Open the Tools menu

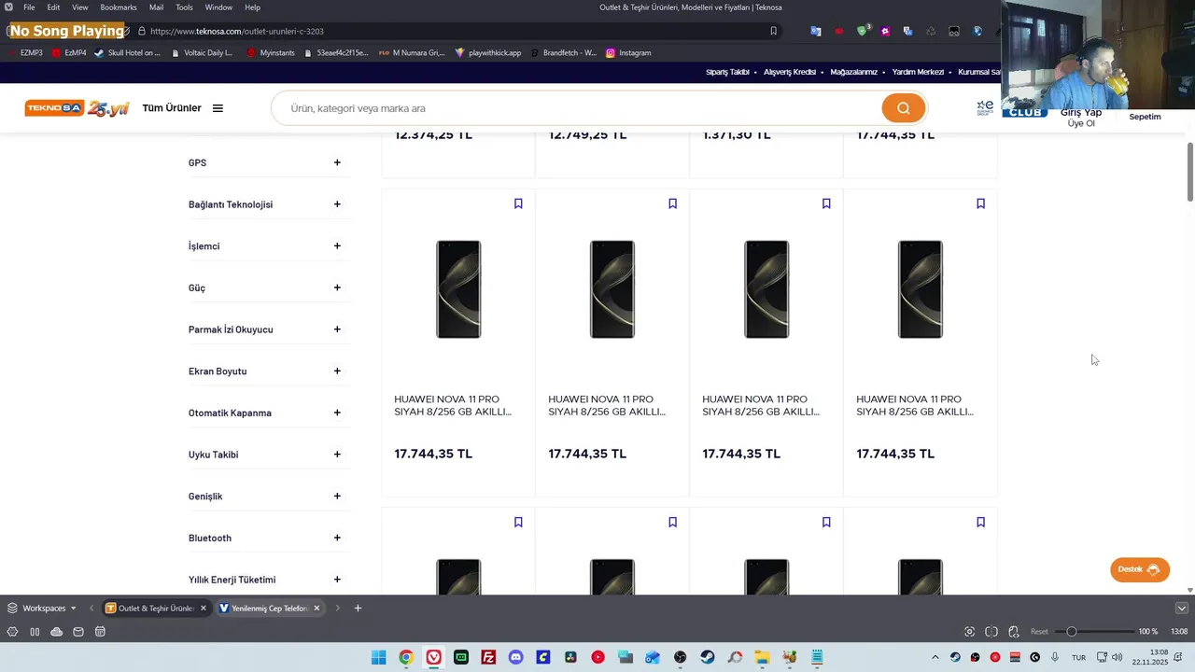point(184,7)
